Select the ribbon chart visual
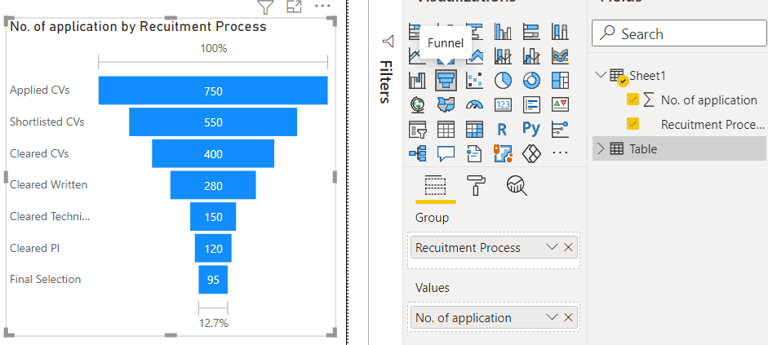 click(x=560, y=55)
